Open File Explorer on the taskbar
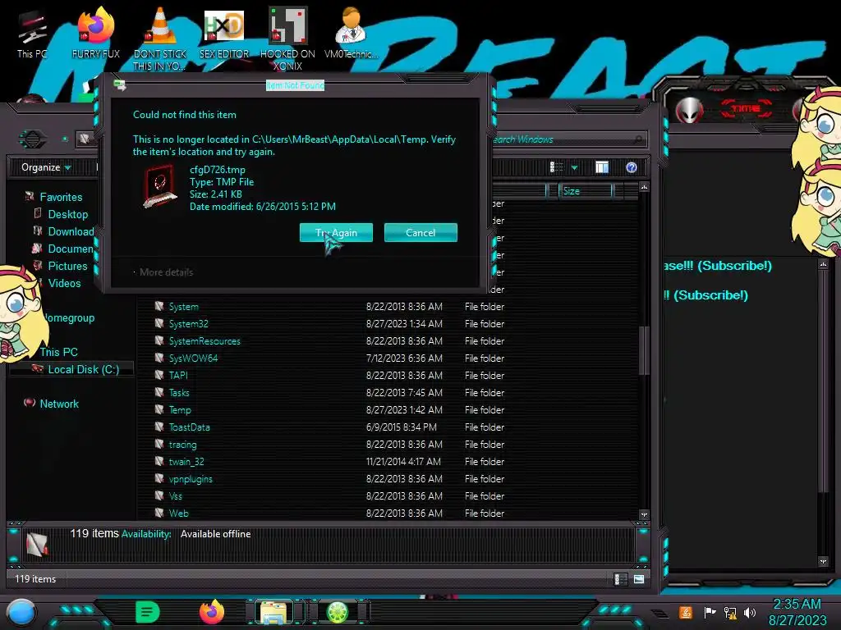This screenshot has height=630, width=841. pos(273,612)
